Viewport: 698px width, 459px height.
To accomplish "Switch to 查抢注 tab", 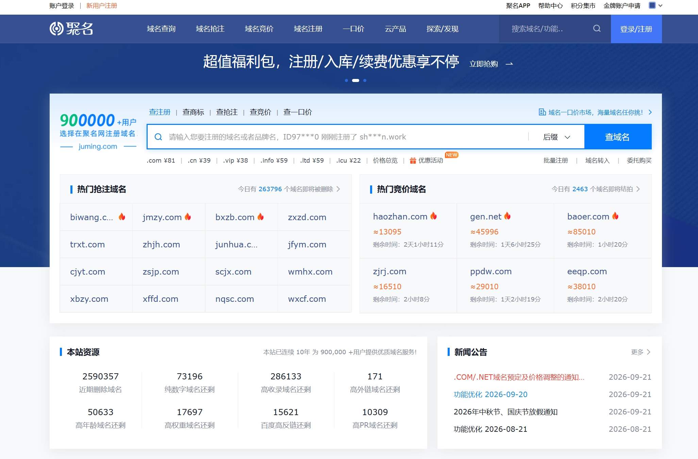I will (x=227, y=112).
